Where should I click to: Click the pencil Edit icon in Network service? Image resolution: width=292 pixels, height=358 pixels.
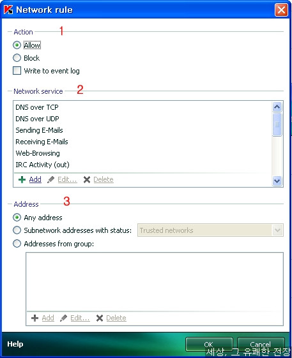point(50,180)
